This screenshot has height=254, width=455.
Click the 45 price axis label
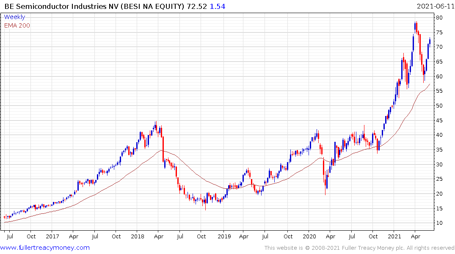click(x=439, y=121)
